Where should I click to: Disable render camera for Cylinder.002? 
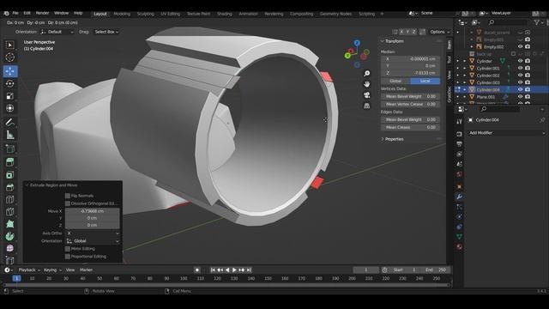[528, 75]
